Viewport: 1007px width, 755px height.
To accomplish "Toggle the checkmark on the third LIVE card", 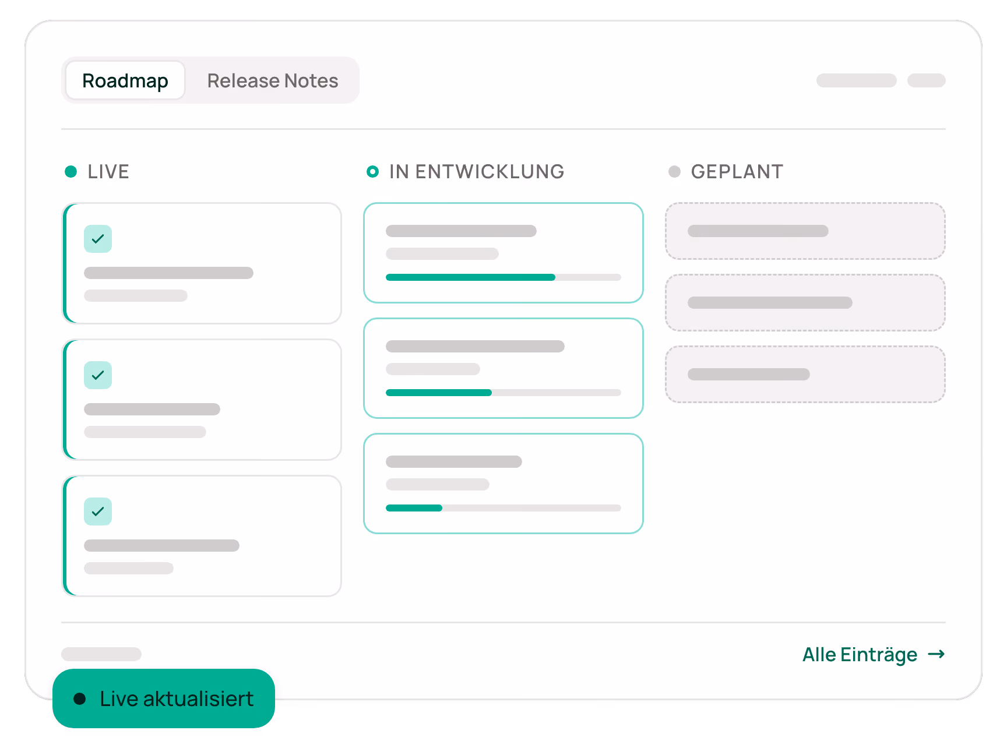I will pos(98,511).
